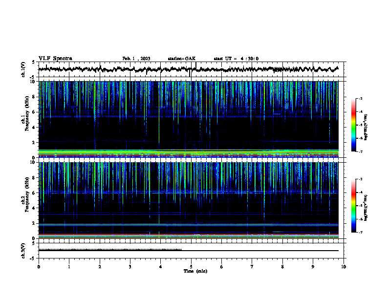This screenshot has height=299, width=387.
Task: Click the Feb. 1, 2023 date label
Action: point(136,59)
